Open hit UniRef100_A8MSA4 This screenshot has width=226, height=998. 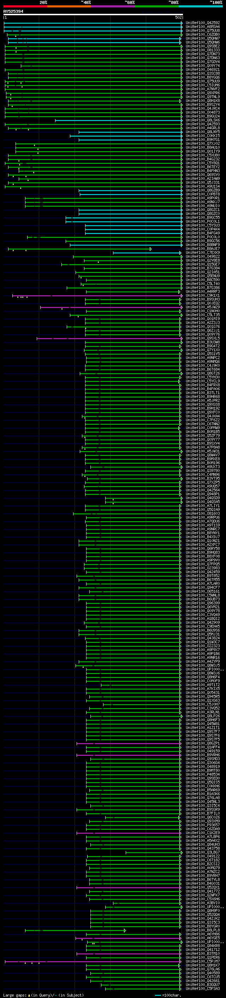pyautogui.click(x=202, y=27)
